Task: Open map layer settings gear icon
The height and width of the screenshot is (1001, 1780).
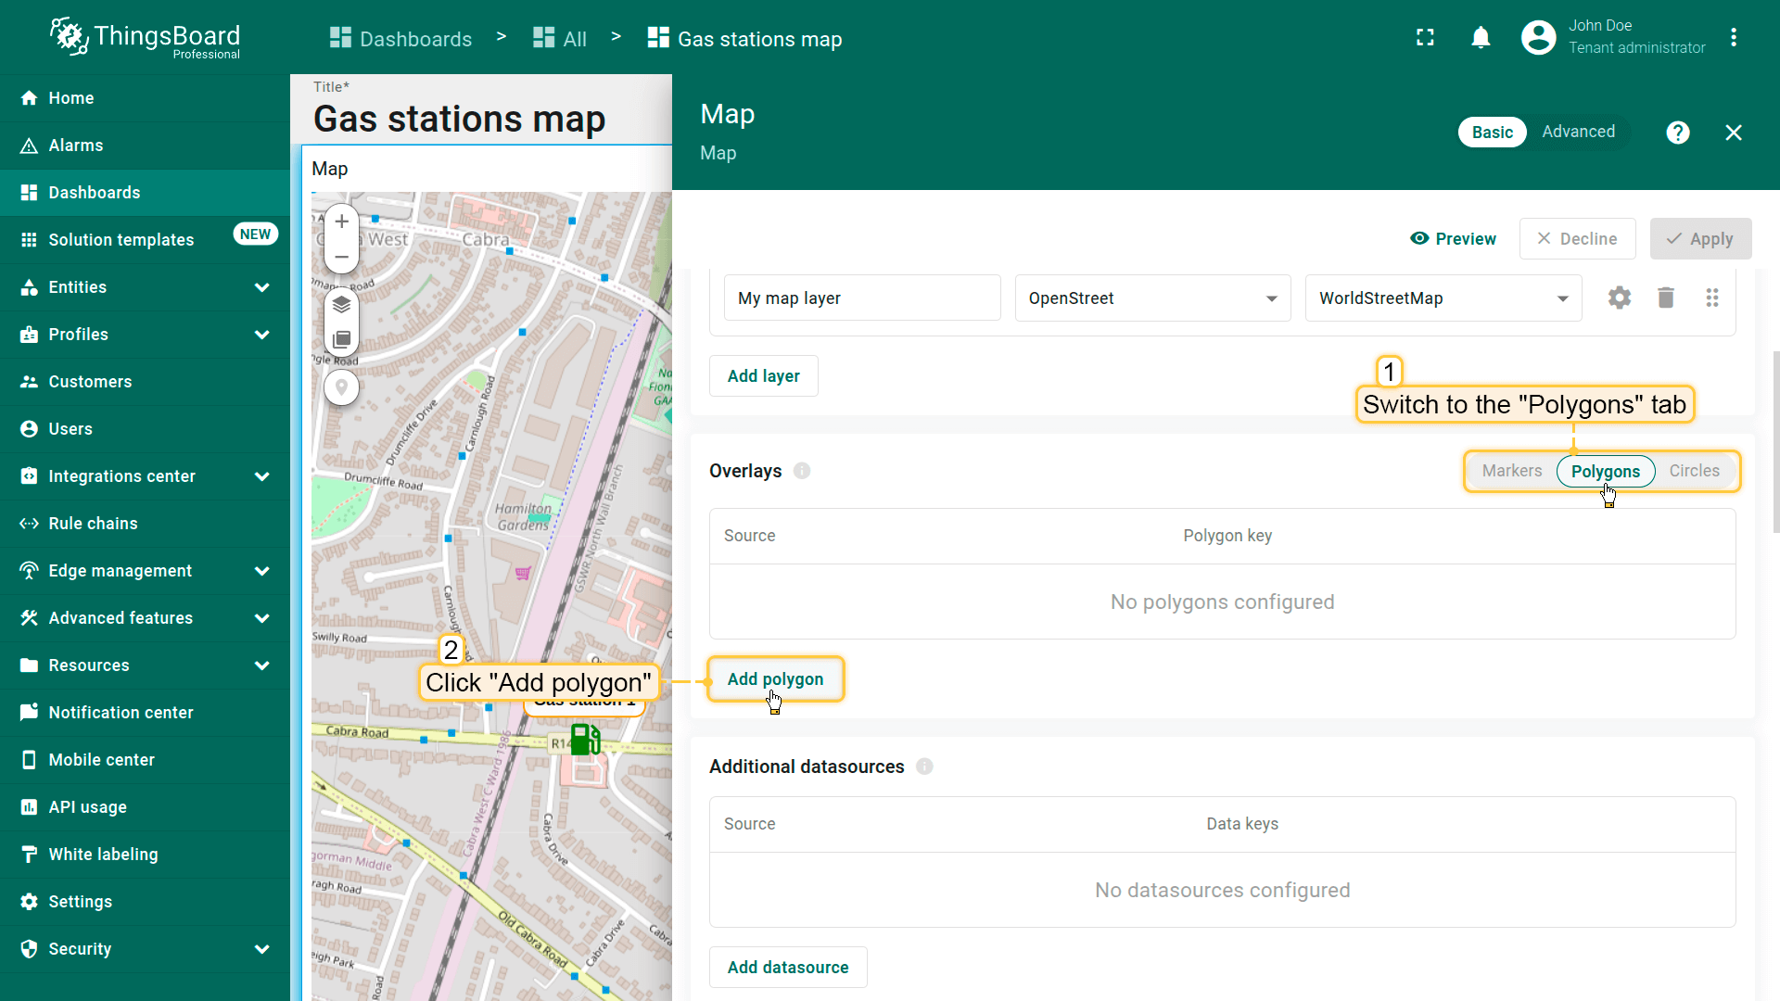Action: click(1619, 298)
